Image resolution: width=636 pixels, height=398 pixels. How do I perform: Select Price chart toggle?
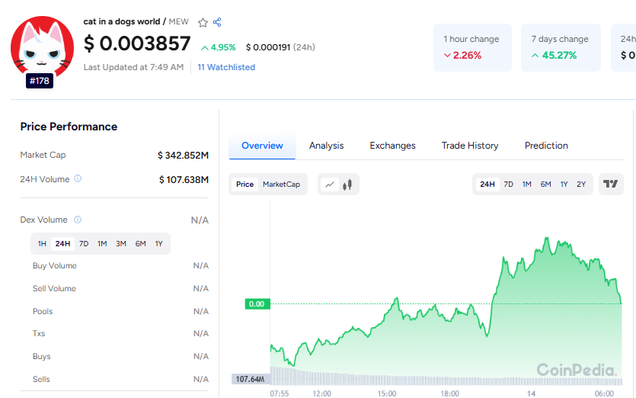(x=244, y=185)
